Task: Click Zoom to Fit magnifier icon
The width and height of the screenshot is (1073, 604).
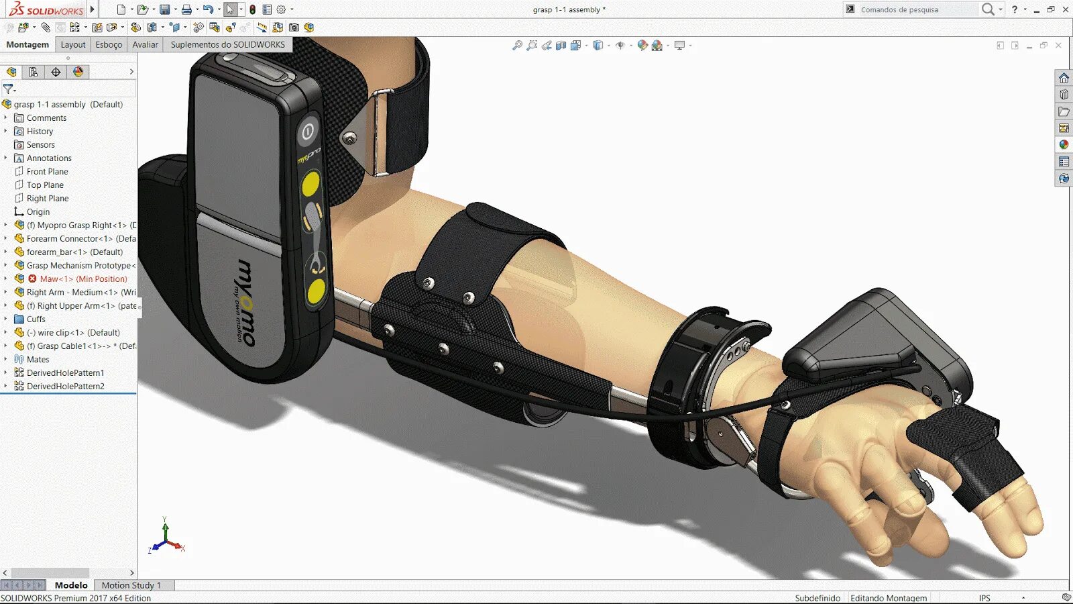Action: pyautogui.click(x=517, y=46)
